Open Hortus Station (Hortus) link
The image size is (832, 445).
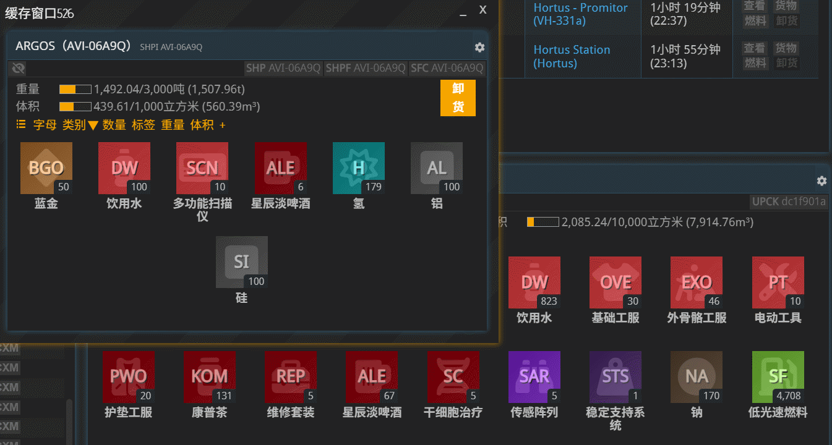(572, 56)
